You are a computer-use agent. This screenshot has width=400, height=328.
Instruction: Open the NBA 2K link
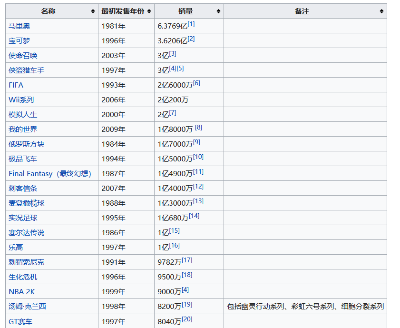click(x=22, y=292)
